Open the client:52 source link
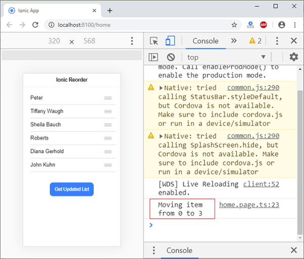 (x=261, y=184)
